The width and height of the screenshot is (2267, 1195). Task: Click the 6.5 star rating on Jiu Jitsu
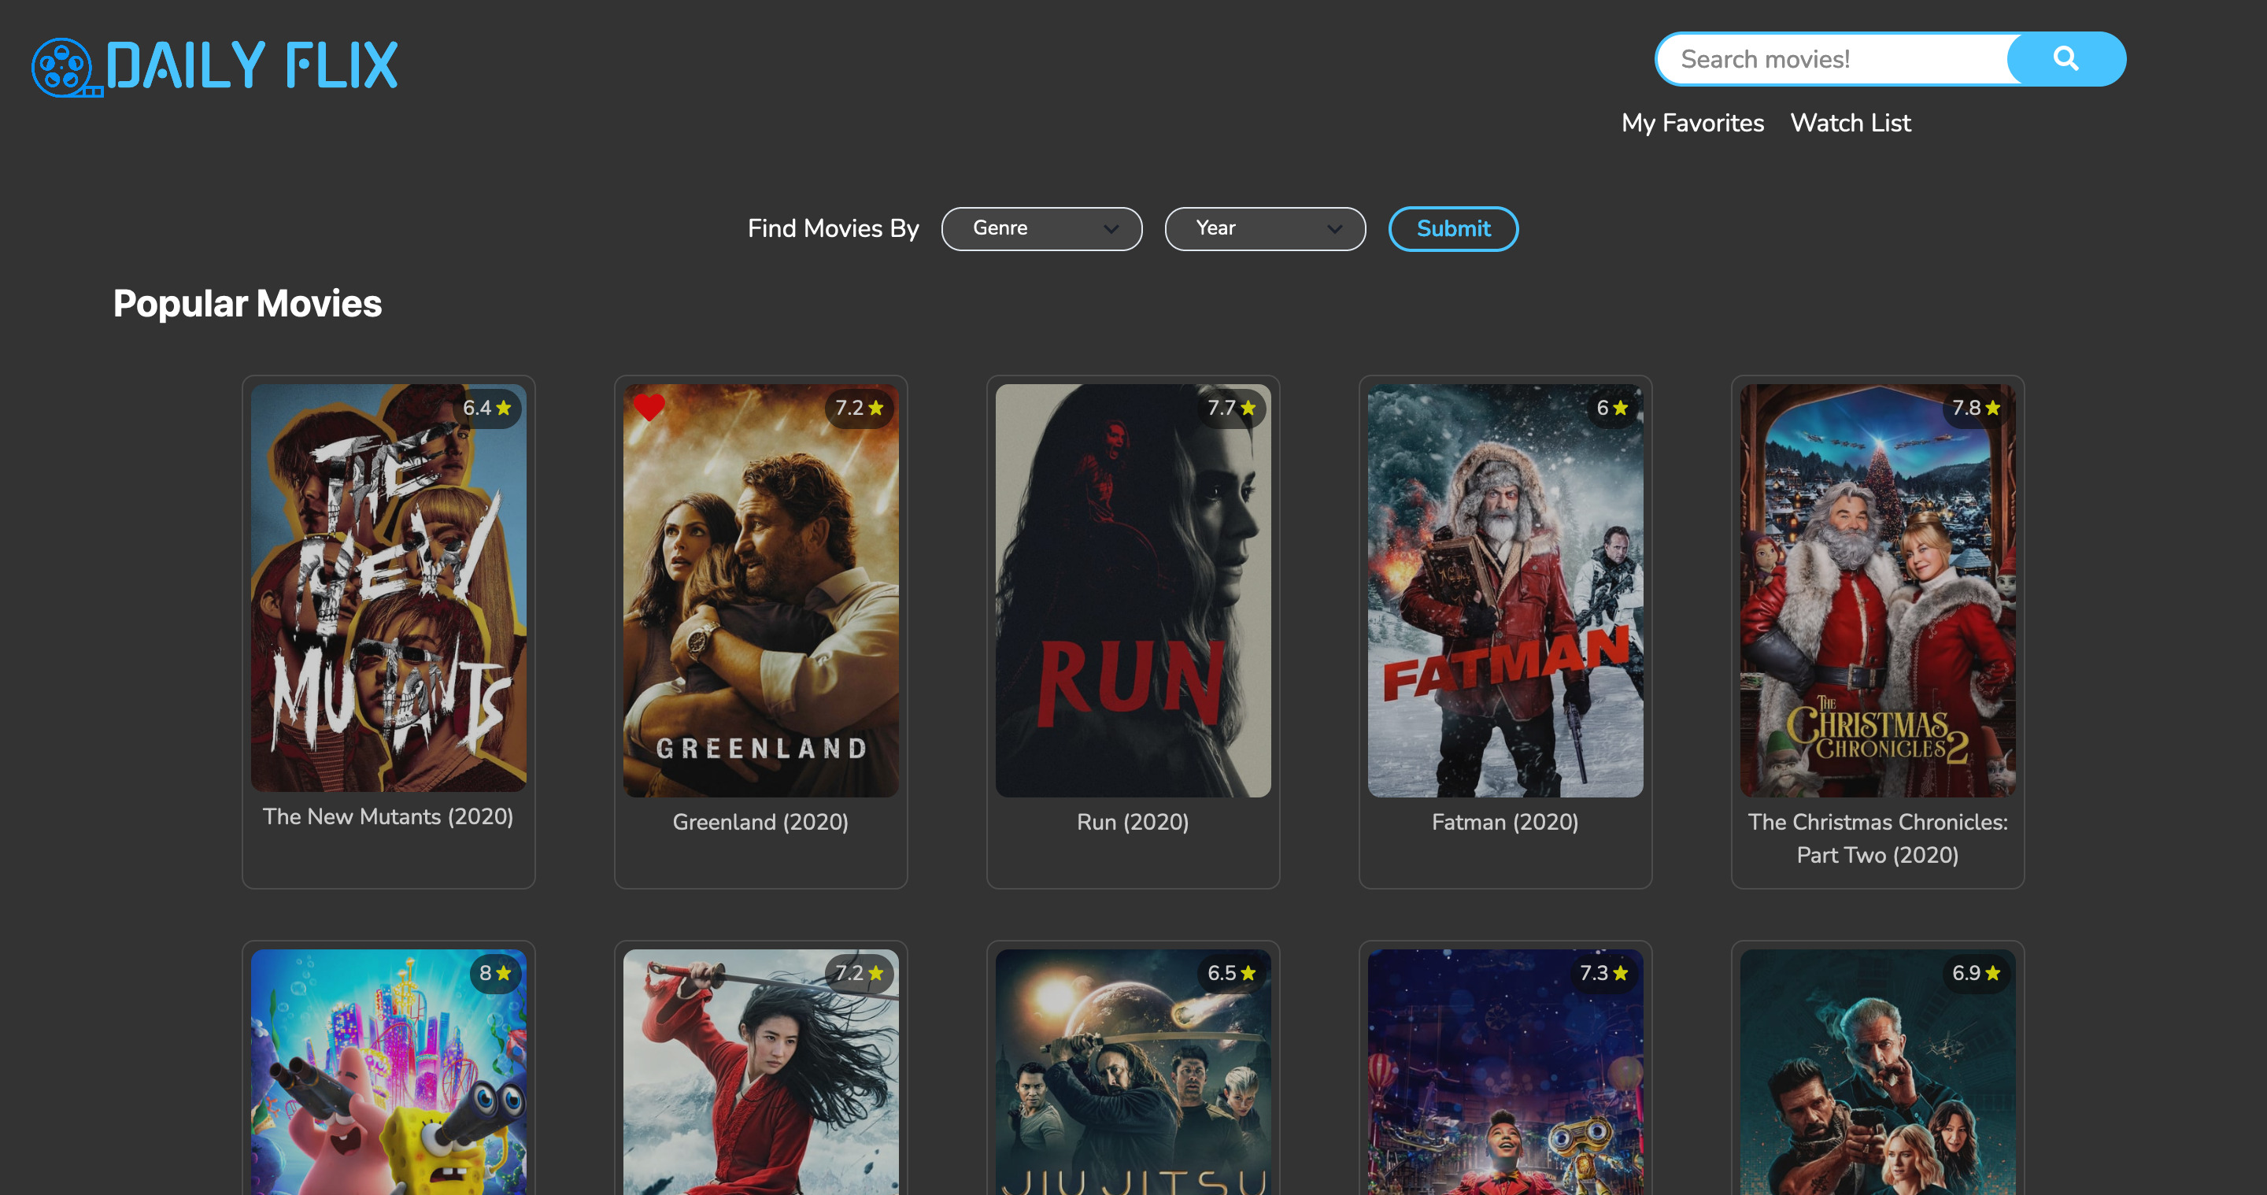1231,973
